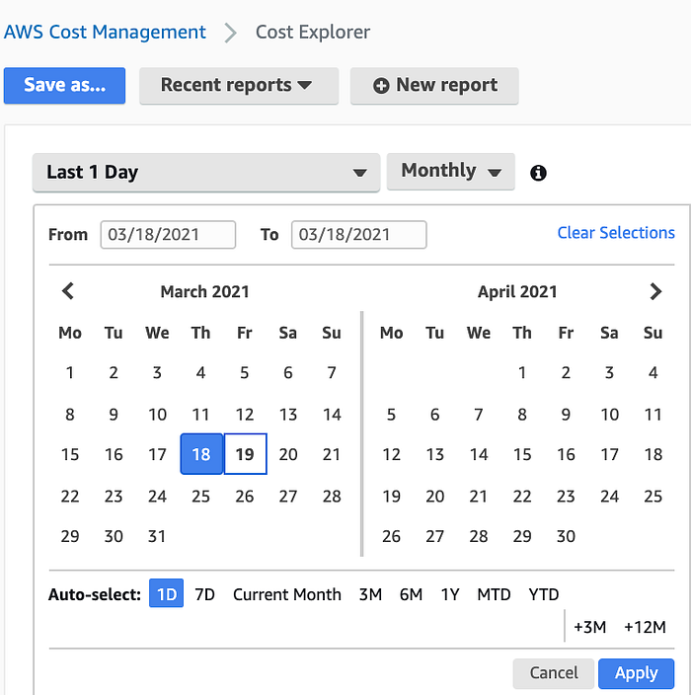Click the breadcrumb separator chevron icon
The image size is (691, 695).
230,33
